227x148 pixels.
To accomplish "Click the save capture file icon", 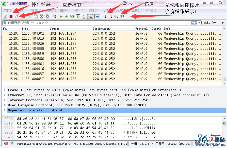I will coord(36,17).
